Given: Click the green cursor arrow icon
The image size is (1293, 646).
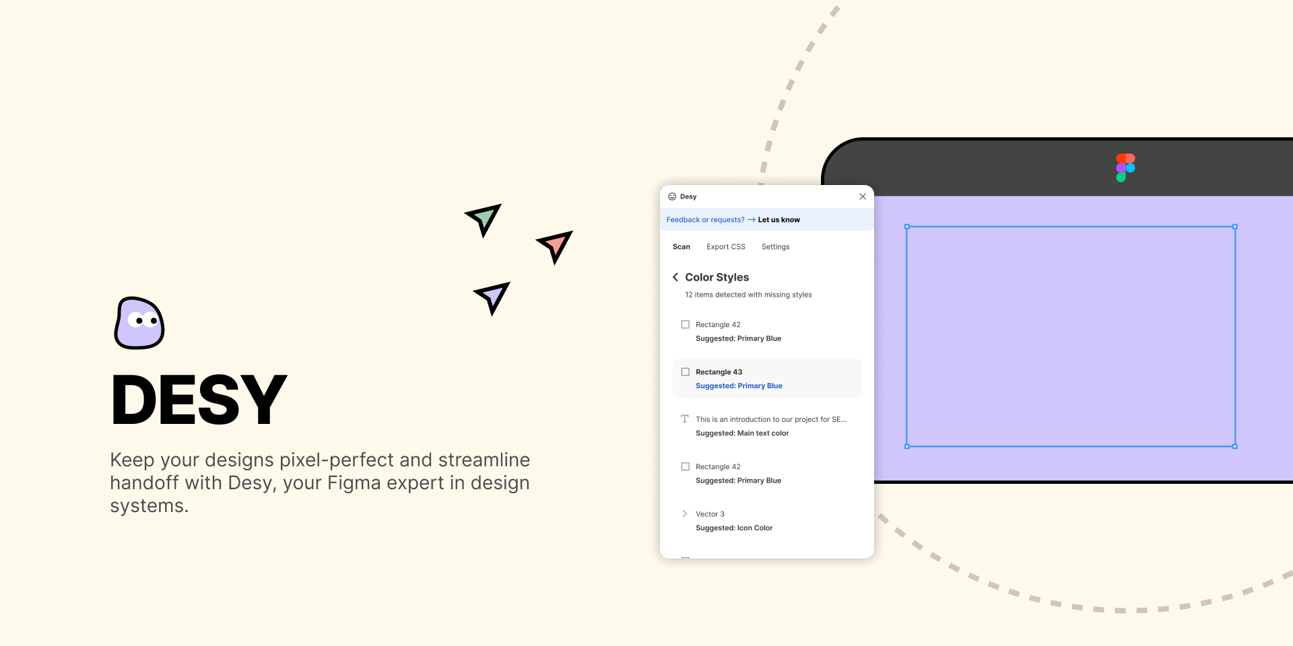Looking at the screenshot, I should (484, 219).
